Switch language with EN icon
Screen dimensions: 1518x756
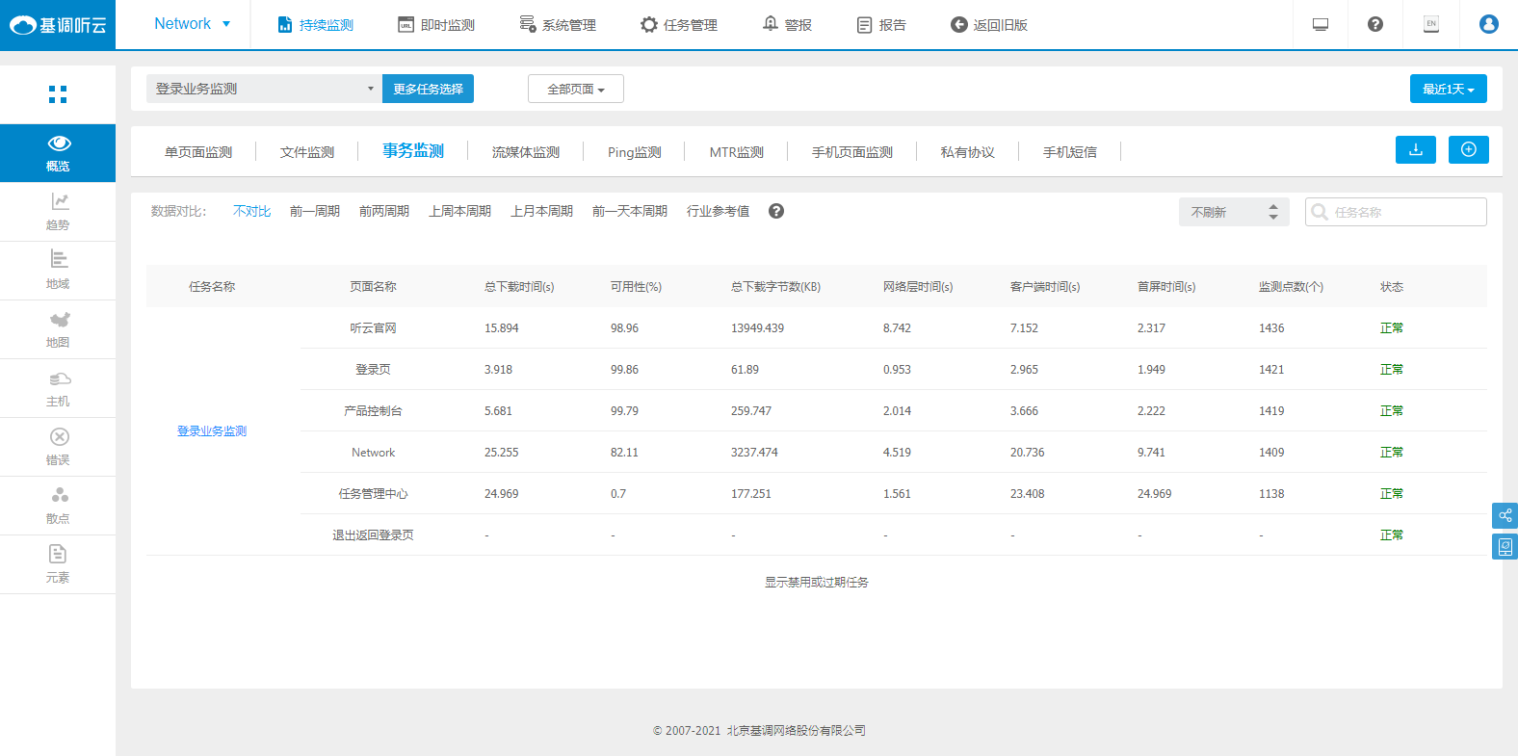click(1431, 24)
